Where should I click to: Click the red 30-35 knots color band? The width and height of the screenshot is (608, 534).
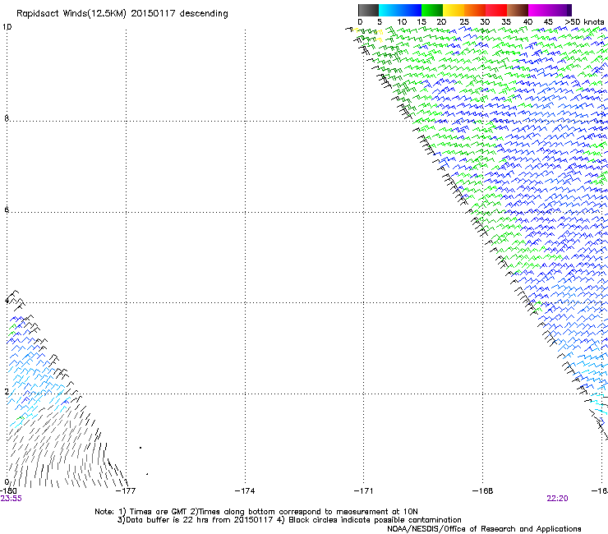coord(496,10)
